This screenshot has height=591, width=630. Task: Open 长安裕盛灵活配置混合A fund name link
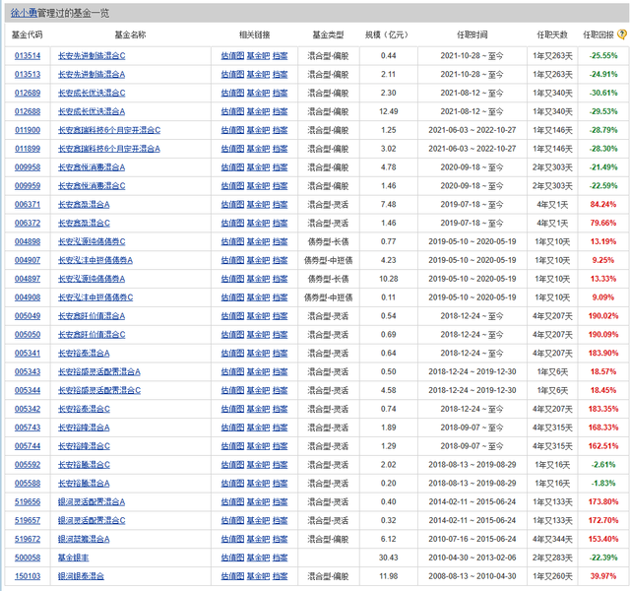[x=99, y=372]
